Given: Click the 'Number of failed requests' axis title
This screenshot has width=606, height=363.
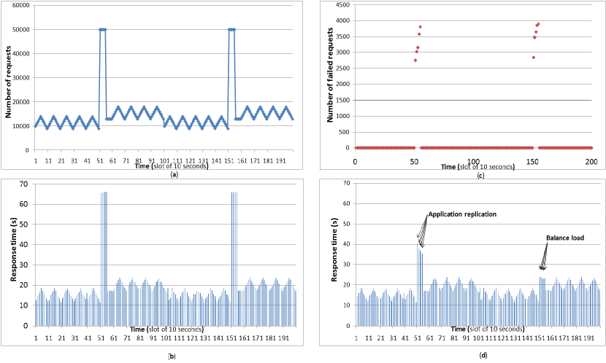Looking at the screenshot, I should pos(330,75).
